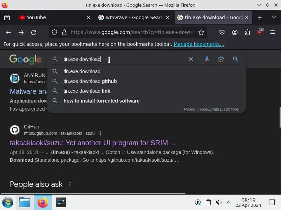Open clipboard tray icon
281x210 pixels.
(208, 203)
